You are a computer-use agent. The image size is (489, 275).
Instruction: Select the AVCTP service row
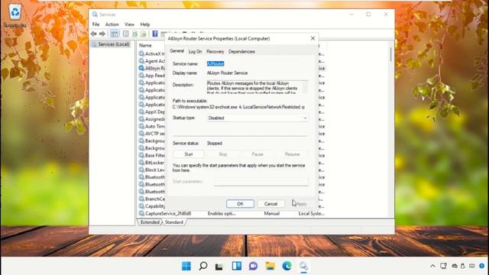click(x=152, y=134)
